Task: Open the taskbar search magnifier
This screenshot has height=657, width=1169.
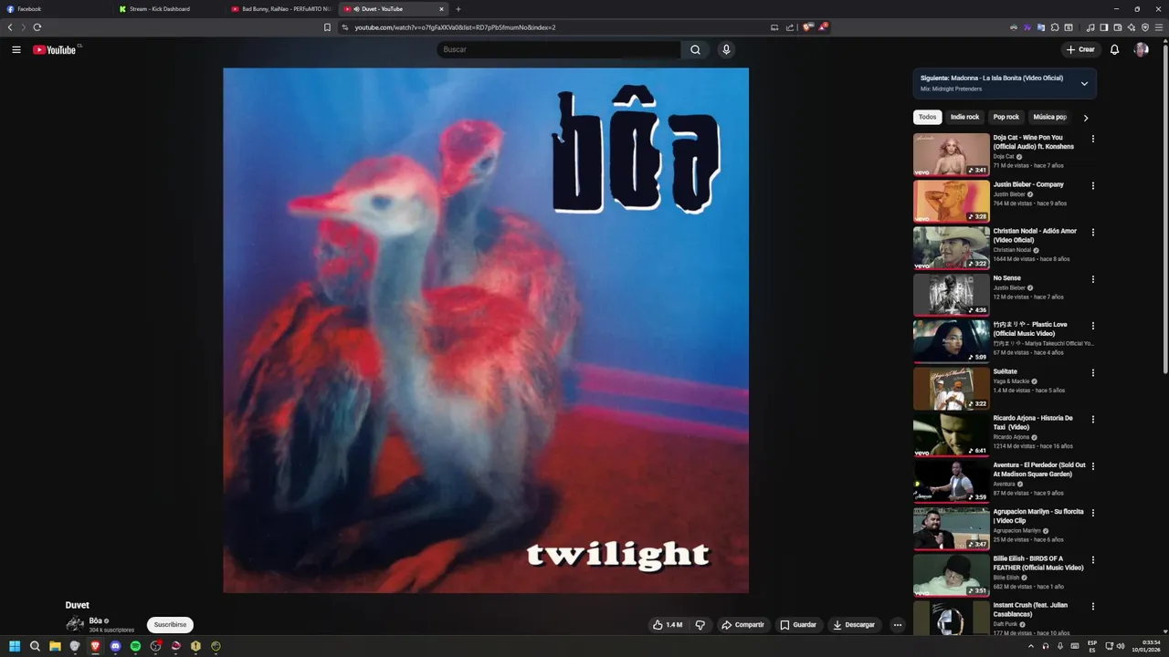Action: click(x=35, y=646)
